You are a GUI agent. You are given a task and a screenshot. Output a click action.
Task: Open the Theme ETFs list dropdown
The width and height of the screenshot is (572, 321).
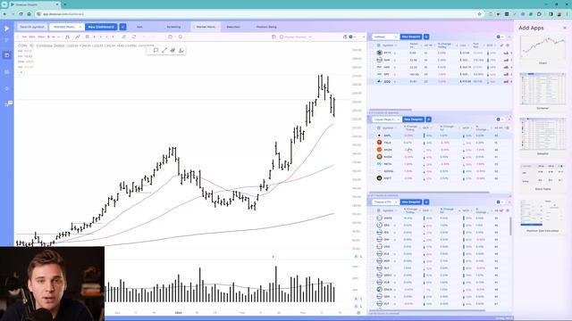pyautogui.click(x=385, y=202)
